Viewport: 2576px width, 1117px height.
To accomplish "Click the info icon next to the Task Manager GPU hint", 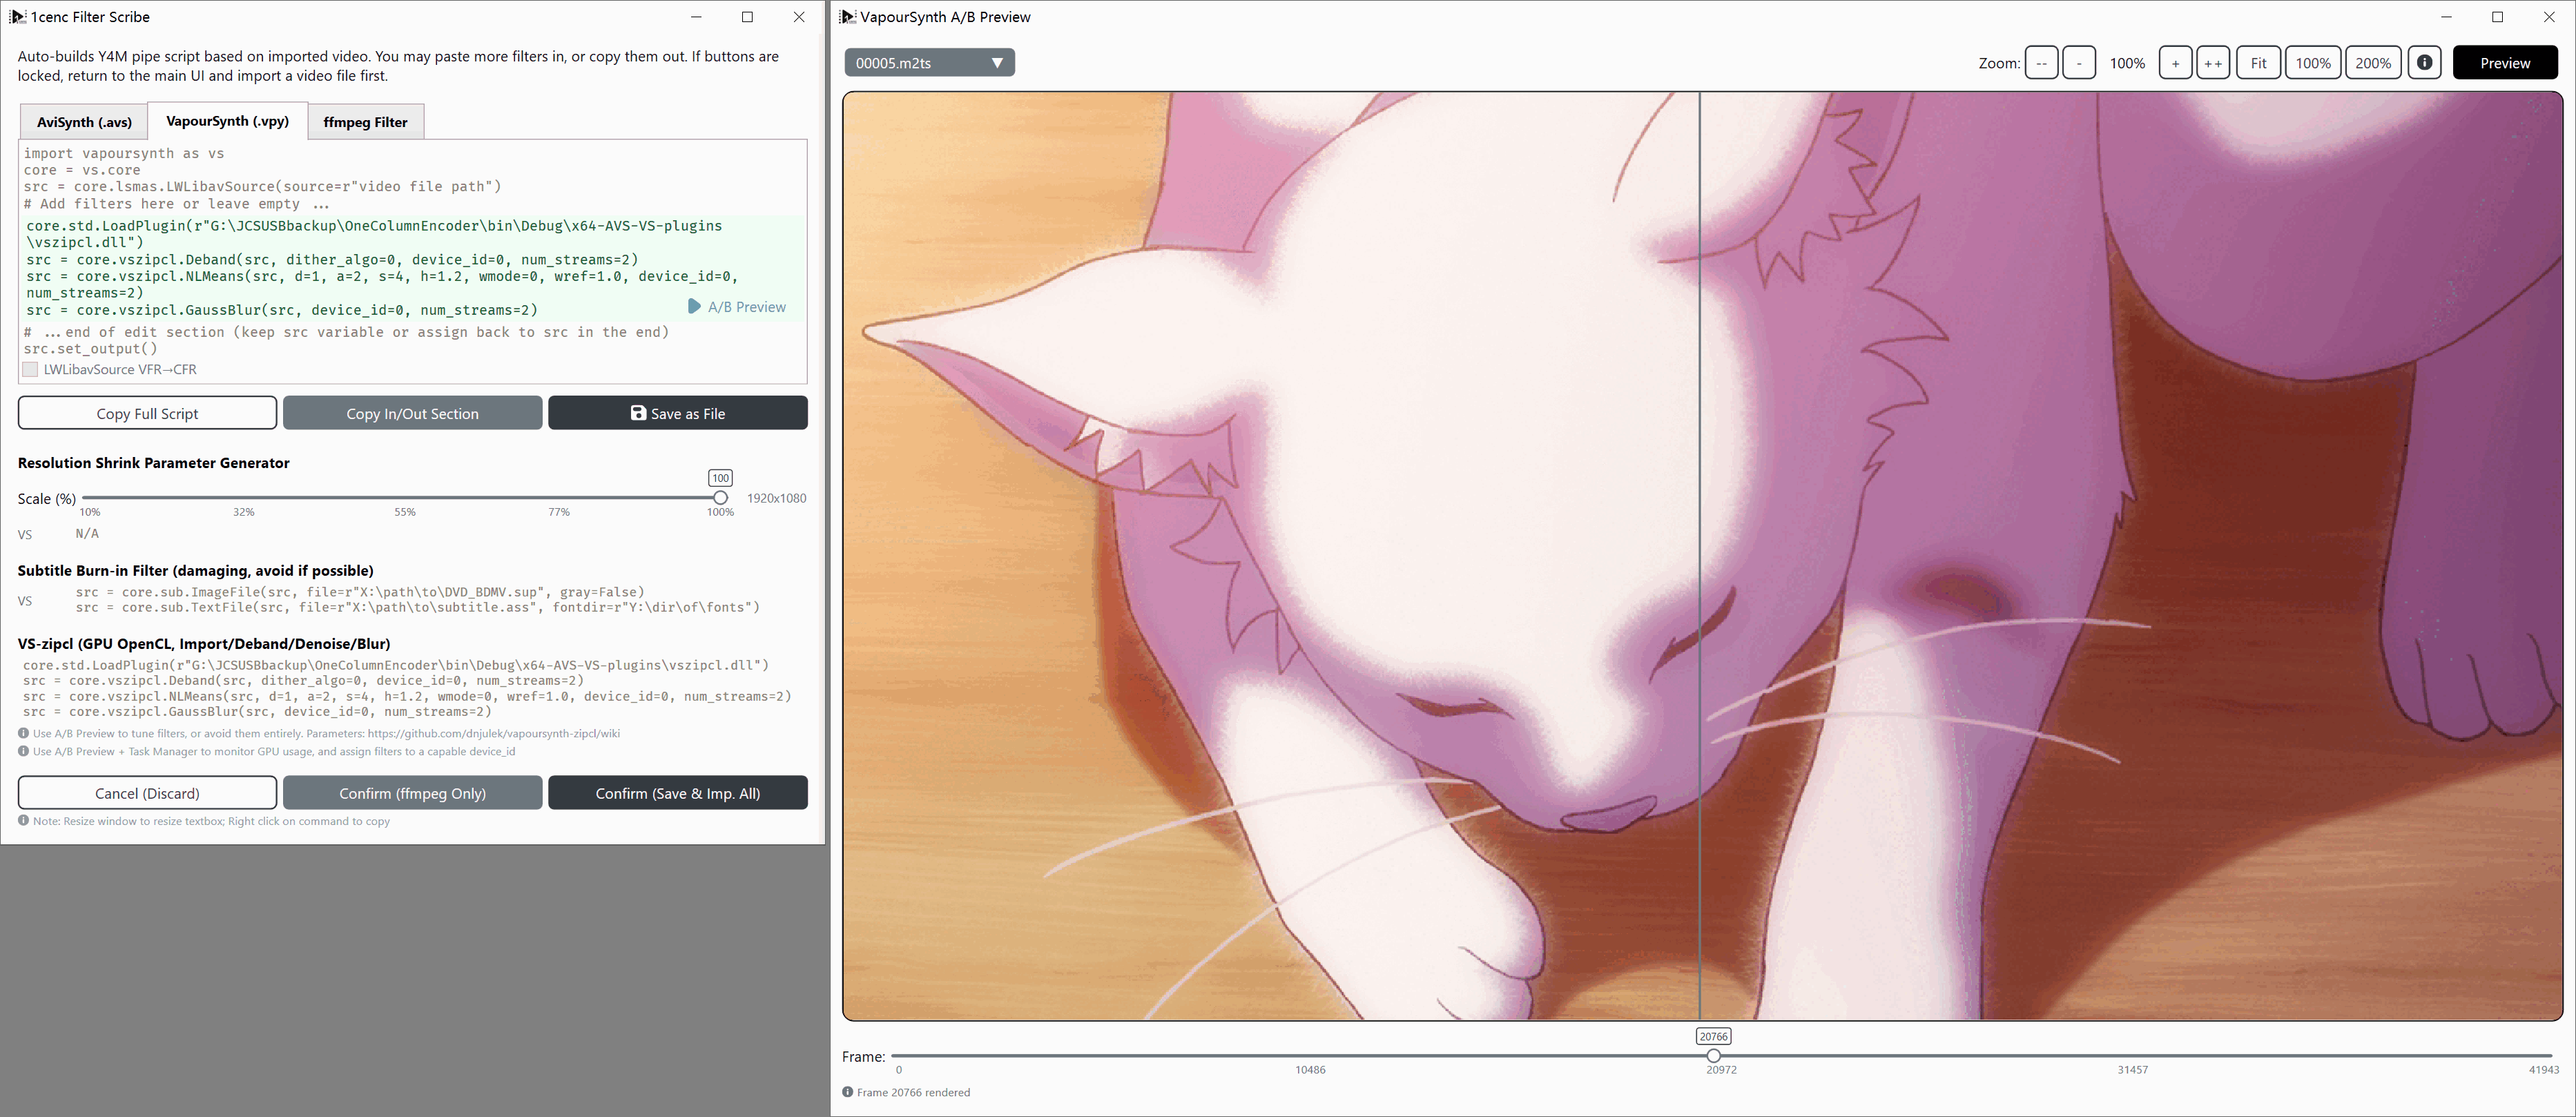I will pos(23,751).
